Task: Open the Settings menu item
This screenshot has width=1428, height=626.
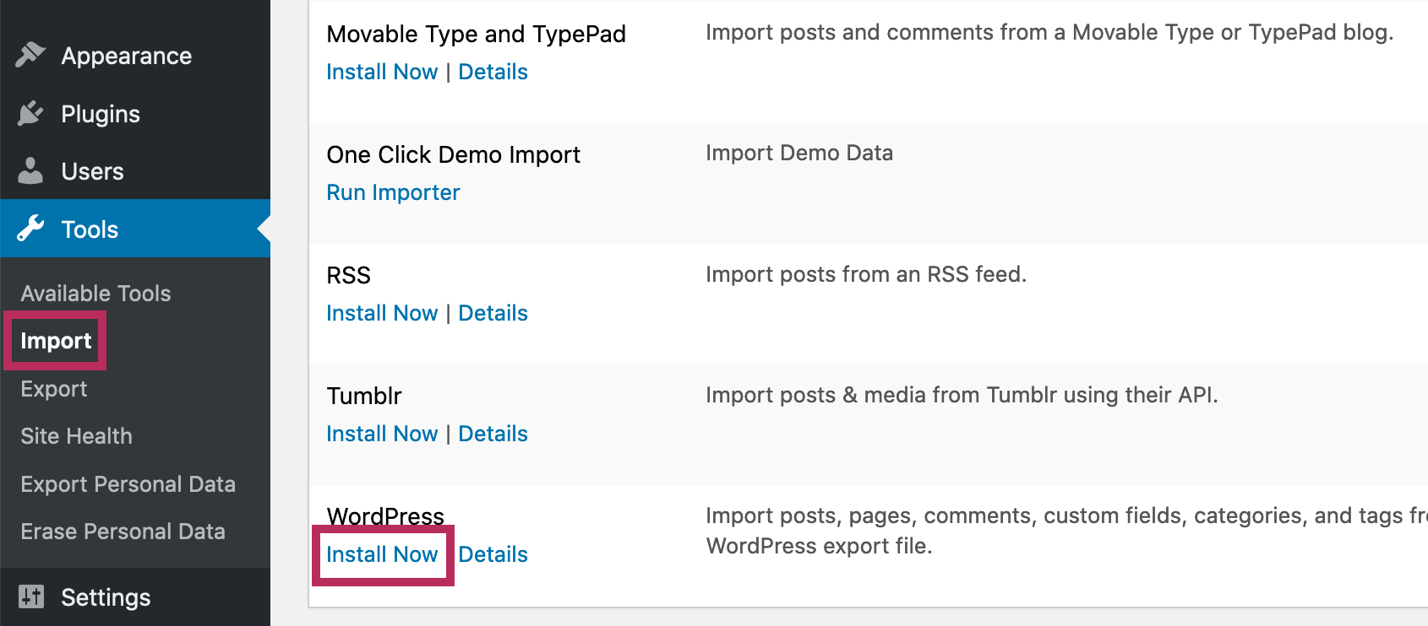Action: 106,597
